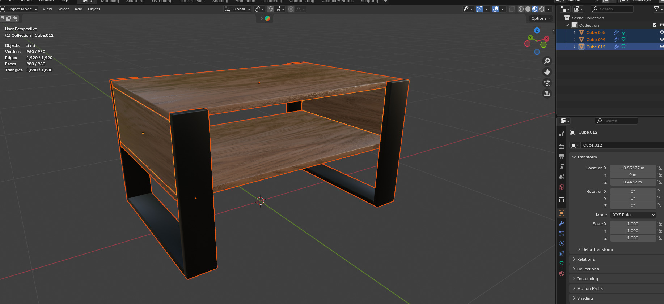Switch orthographic/perspective grid icon

pyautogui.click(x=547, y=94)
